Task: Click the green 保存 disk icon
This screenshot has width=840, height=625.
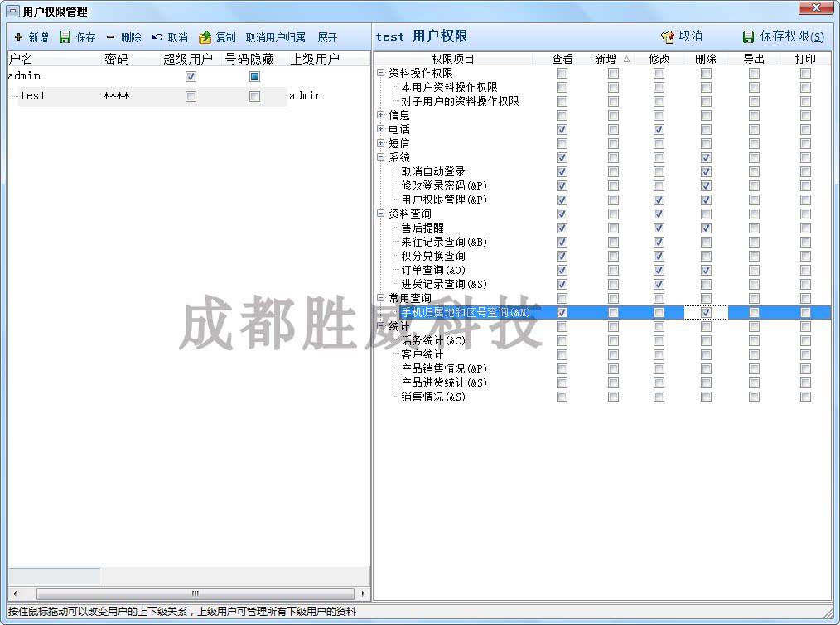Action: [x=65, y=37]
